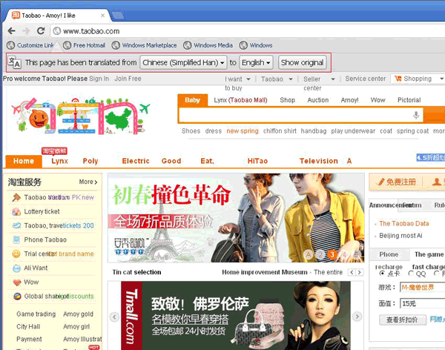The width and height of the screenshot is (445, 350).
Task: Open the game name combo box
Action: click(x=422, y=287)
